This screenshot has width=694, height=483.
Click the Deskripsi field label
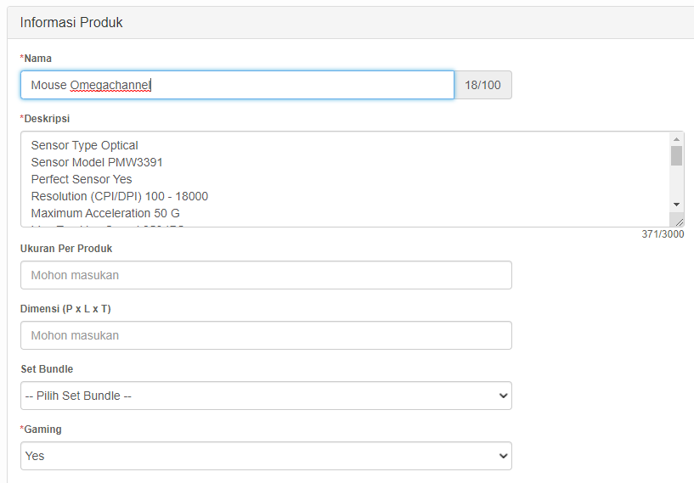(45, 119)
